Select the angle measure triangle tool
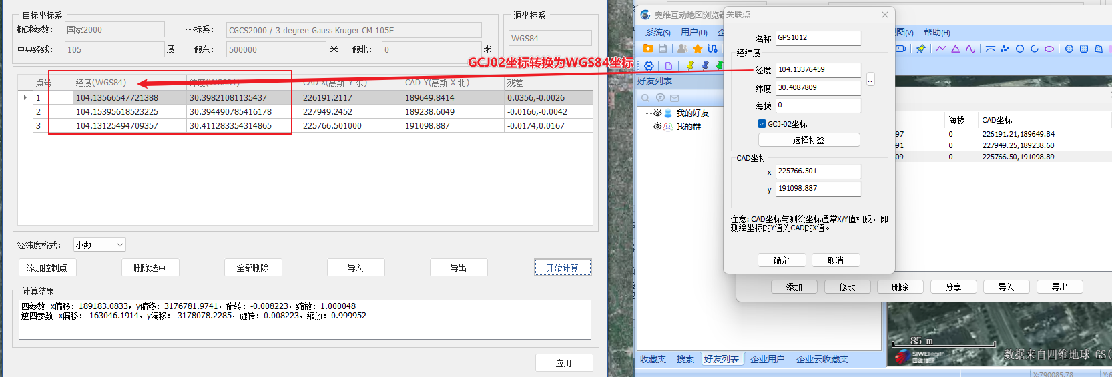This screenshot has height=377, width=1112. point(956,49)
